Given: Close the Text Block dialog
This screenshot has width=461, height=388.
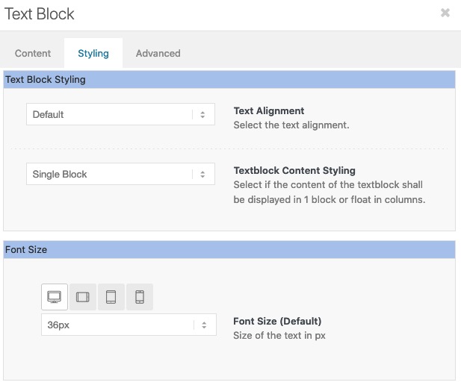Looking at the screenshot, I should coord(445,13).
